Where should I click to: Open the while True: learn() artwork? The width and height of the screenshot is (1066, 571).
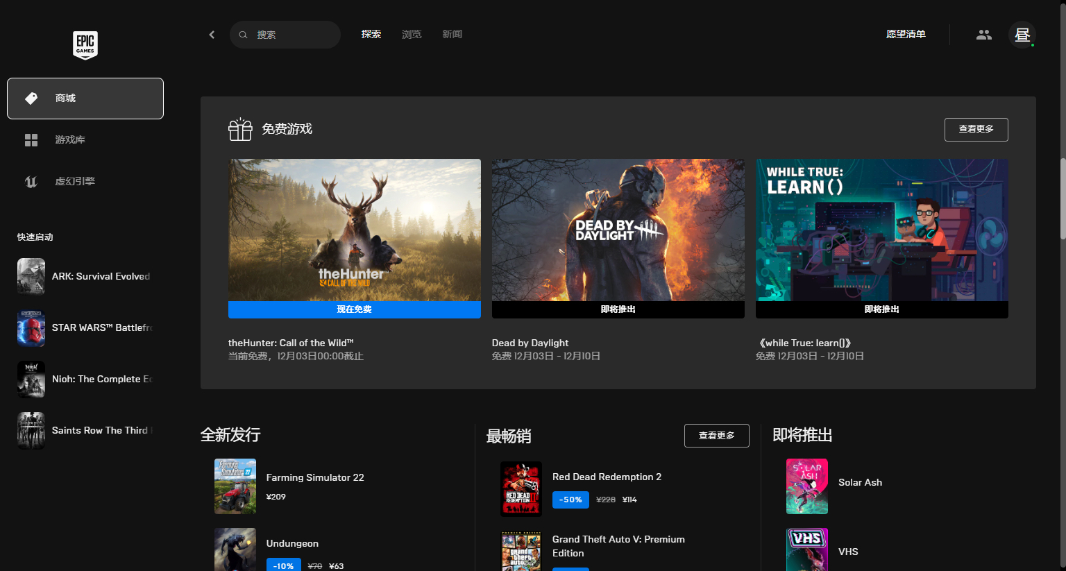tap(882, 230)
